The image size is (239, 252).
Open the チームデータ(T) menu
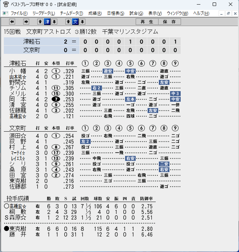click(x=72, y=13)
